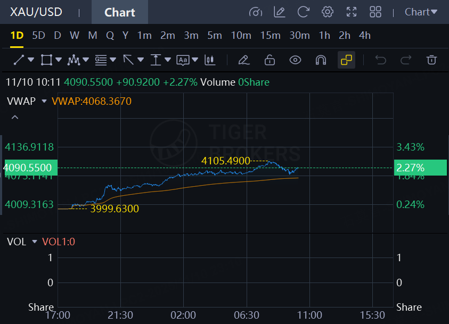Image resolution: width=449 pixels, height=324 pixels.
Task: Toggle the highlighted yellow link-drawings button
Action: point(346,60)
